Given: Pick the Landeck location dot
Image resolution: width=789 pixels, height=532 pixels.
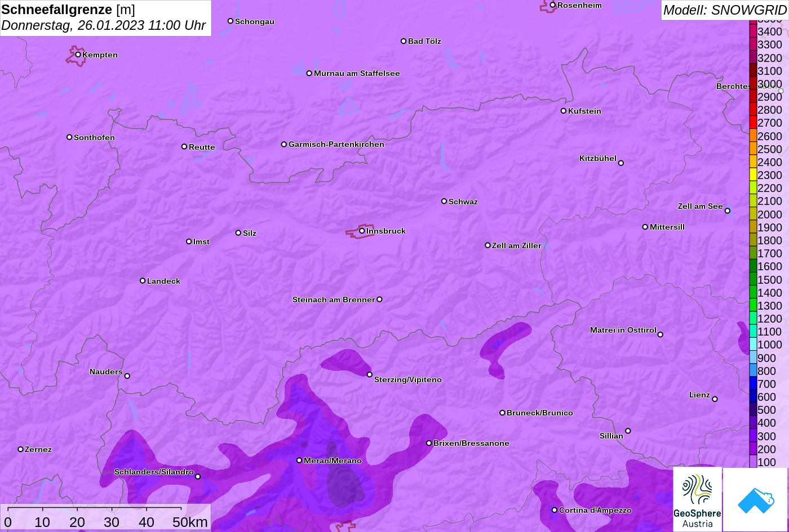Looking at the screenshot, I should 143,281.
